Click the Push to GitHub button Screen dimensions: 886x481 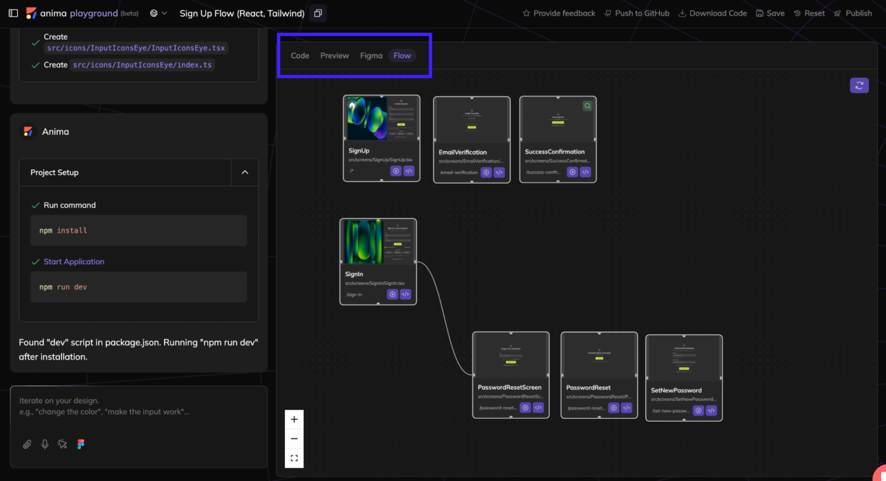pos(636,13)
